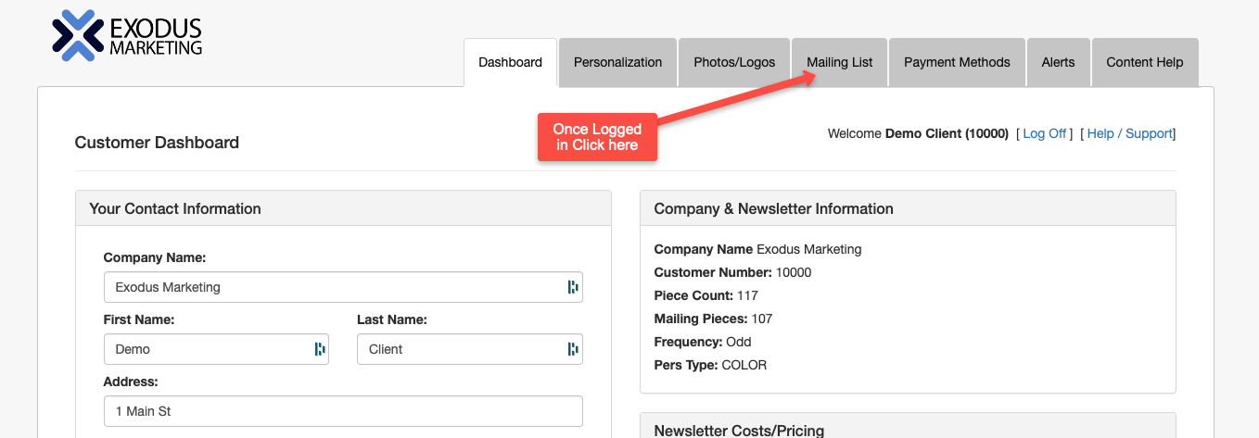1259x438 pixels.
Task: Click into the Last Name field
Action: (x=470, y=349)
